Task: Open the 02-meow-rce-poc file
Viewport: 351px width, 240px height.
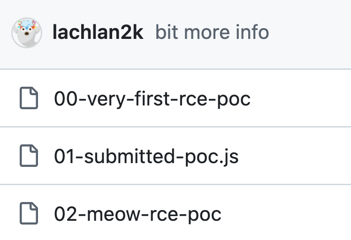Action: [x=137, y=214]
